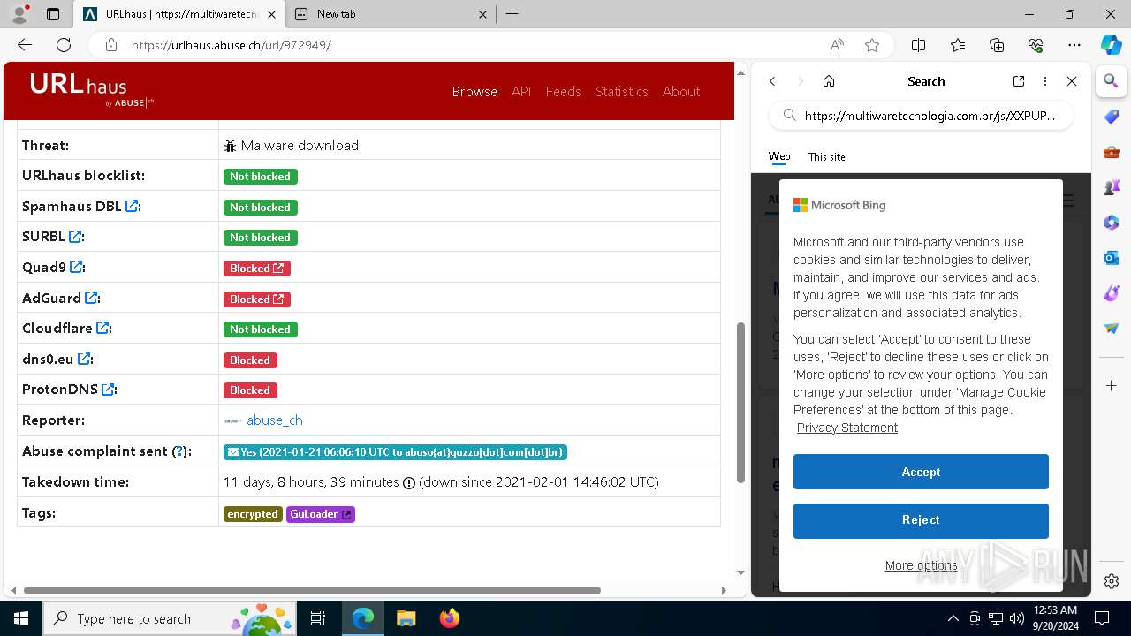Open Tab actions menu icon
Screen dimensions: 1131x636
pyautogui.click(x=53, y=14)
